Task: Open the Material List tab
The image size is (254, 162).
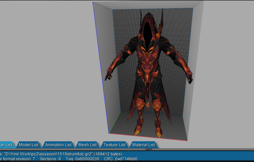Action: [144, 145]
